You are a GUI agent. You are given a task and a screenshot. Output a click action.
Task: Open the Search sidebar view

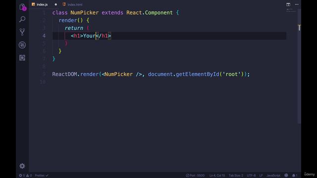point(22,19)
